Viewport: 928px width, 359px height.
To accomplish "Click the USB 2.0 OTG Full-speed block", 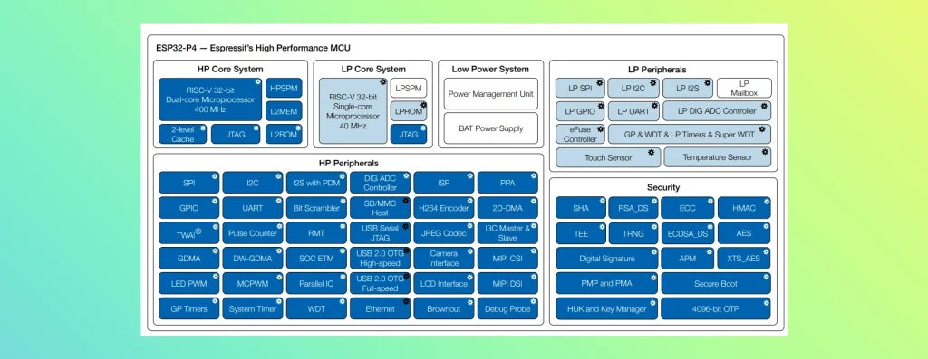I will tap(380, 283).
